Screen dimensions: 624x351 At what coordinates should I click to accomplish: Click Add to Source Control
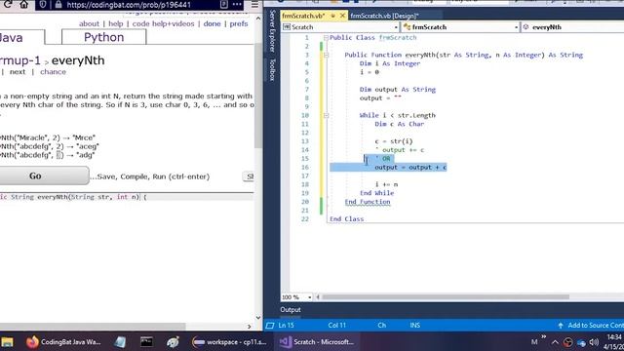pos(591,325)
